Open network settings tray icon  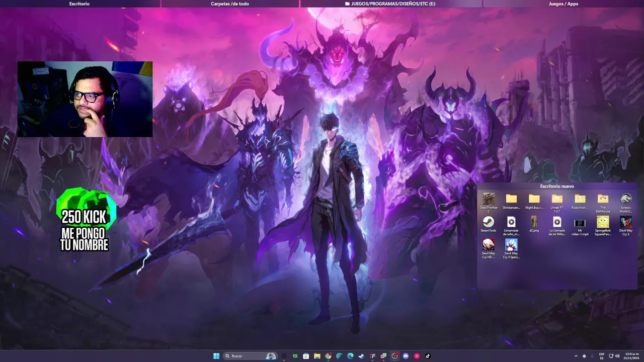tap(611, 356)
